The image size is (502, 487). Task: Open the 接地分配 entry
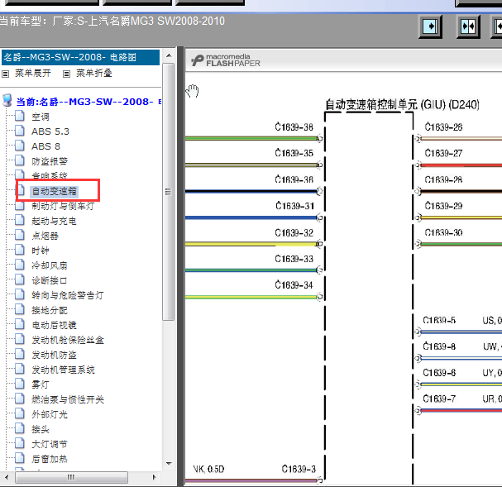[50, 310]
